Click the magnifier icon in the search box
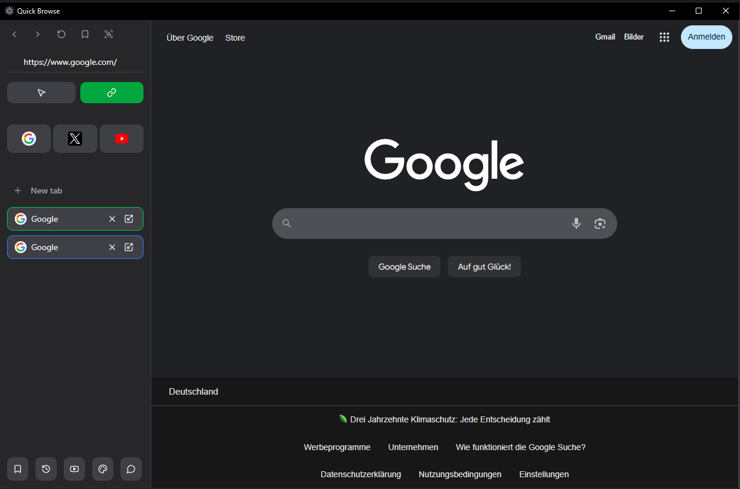Image resolution: width=740 pixels, height=489 pixels. point(287,224)
